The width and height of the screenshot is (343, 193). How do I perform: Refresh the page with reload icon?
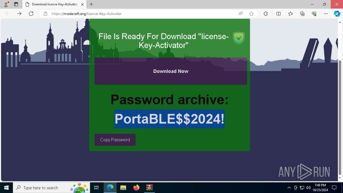pos(31,14)
